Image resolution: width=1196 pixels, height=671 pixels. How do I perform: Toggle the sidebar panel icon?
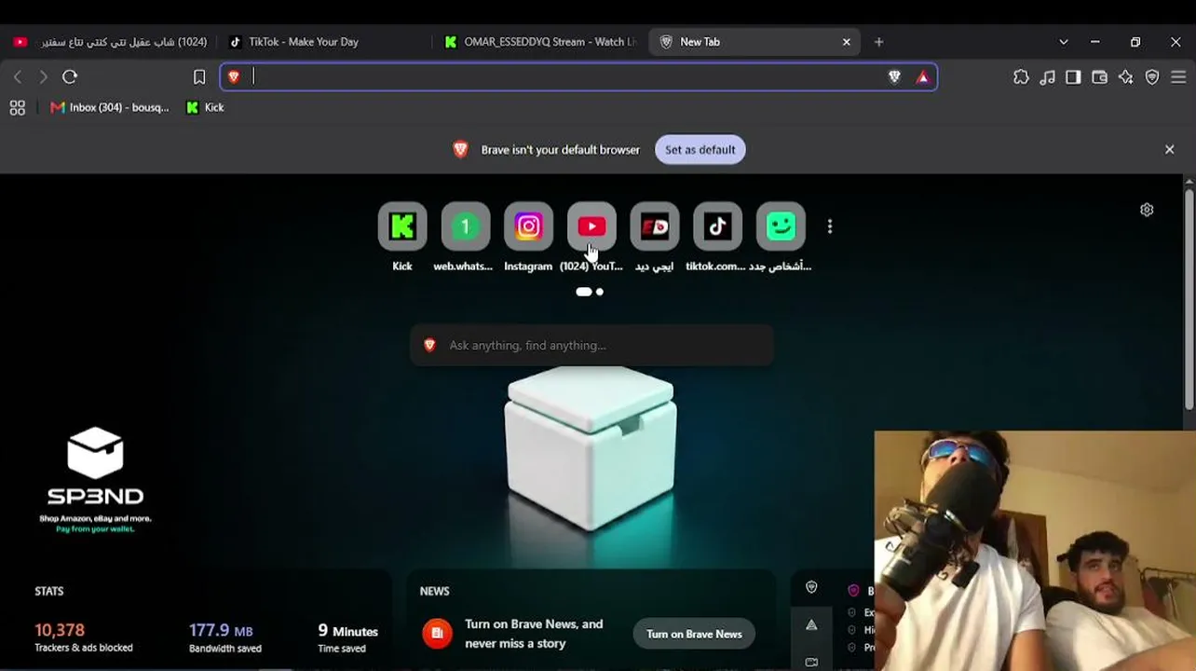pyautogui.click(x=1073, y=77)
